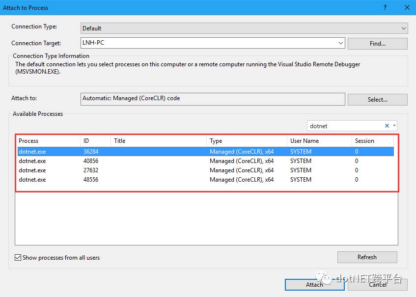Select dotnet.exe process with ID 40856

206,161
